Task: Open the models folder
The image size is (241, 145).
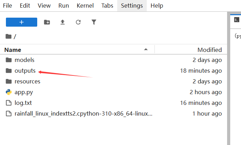Action: pyautogui.click(x=24, y=60)
